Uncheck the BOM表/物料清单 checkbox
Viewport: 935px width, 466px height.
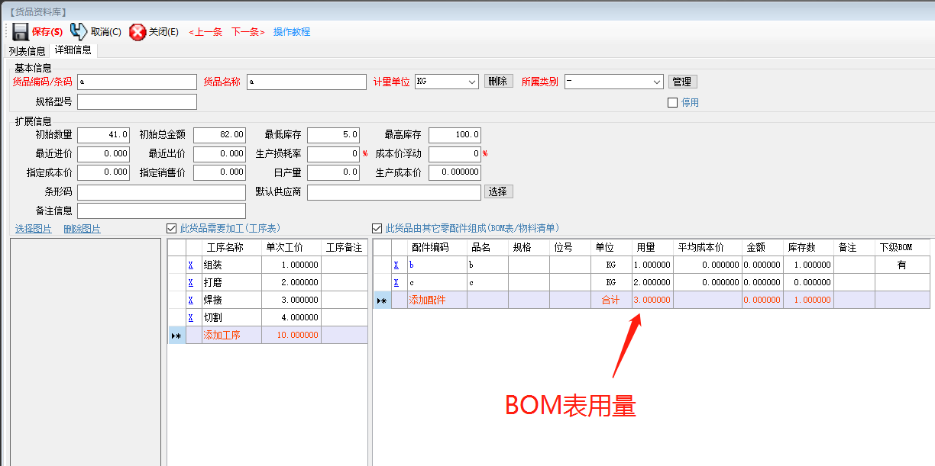click(x=377, y=226)
